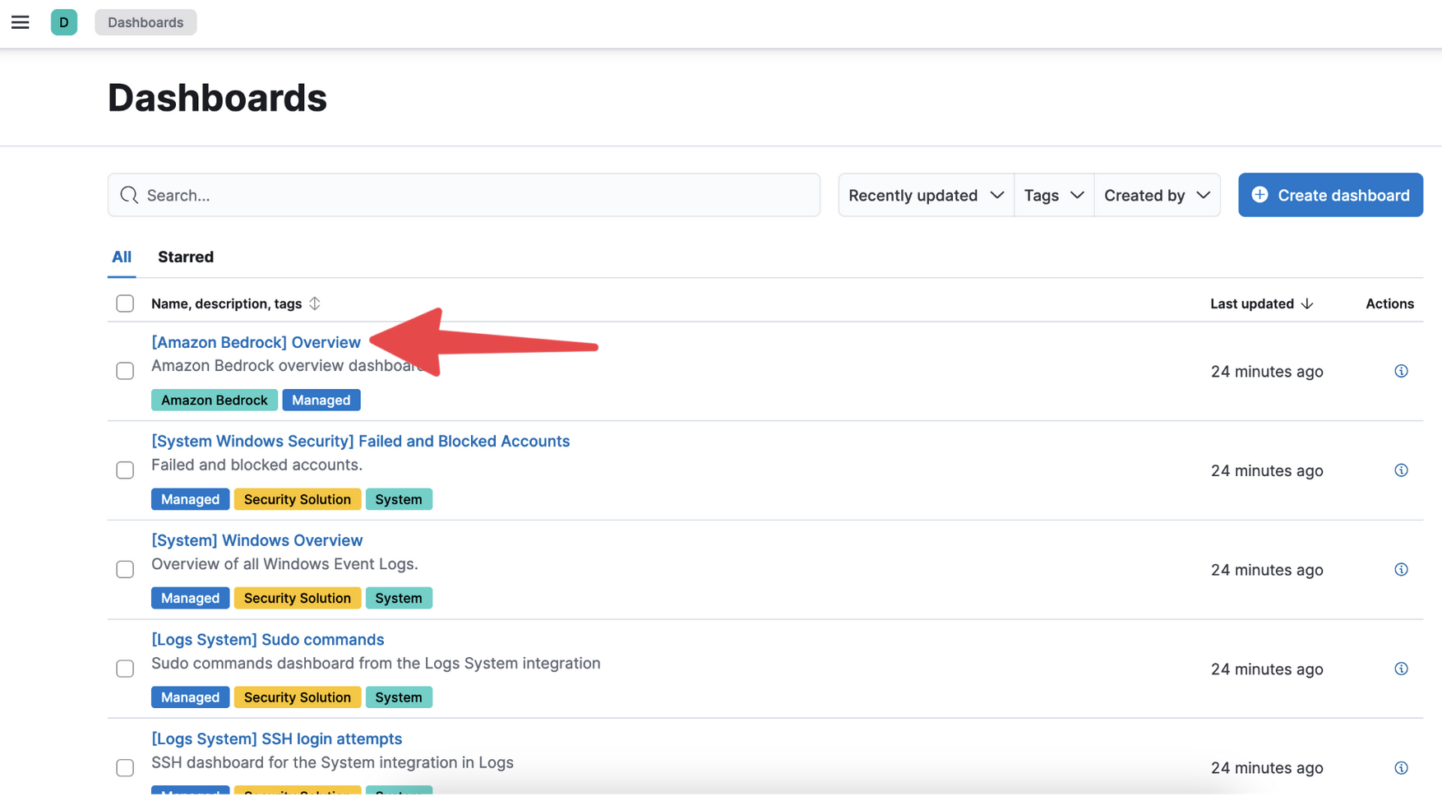Click Managed tag on Failed and Blocked Accounts row
This screenshot has height=801, width=1442.
click(x=190, y=499)
